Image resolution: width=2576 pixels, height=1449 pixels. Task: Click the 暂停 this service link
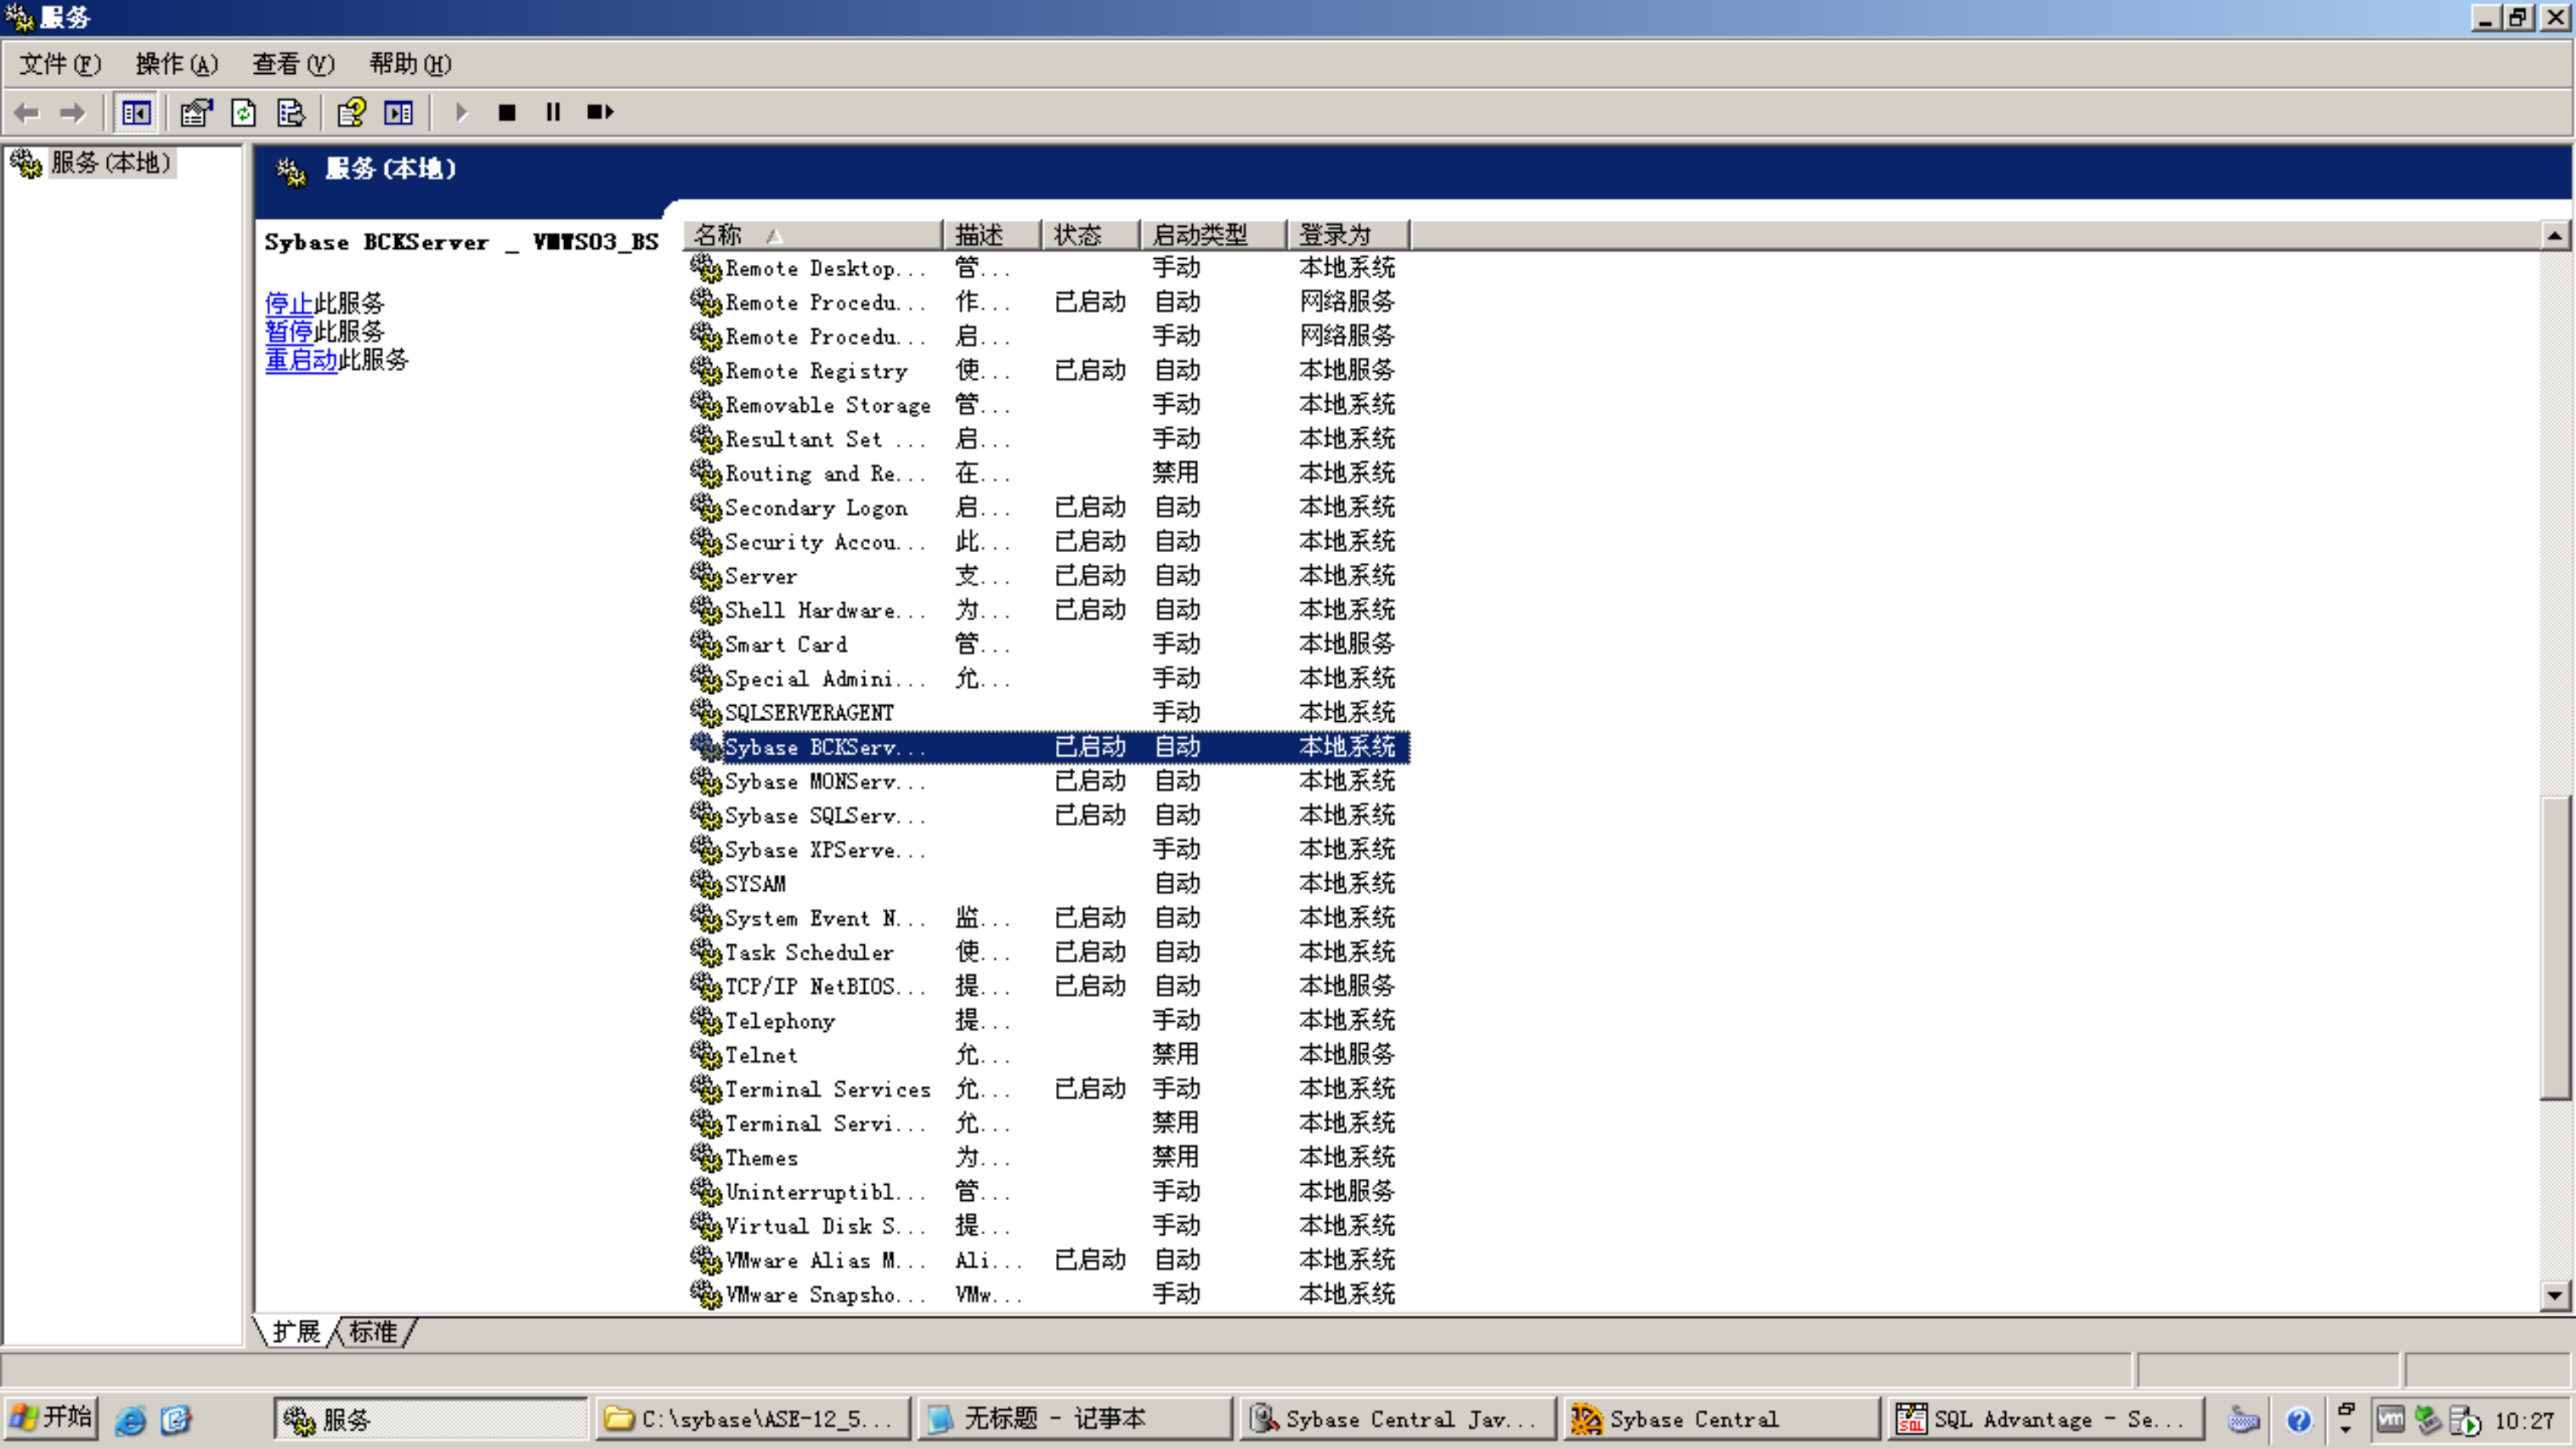(289, 331)
